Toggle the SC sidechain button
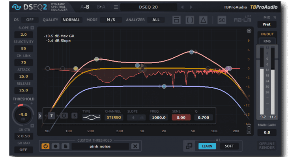The image size is (290, 157). pyautogui.click(x=222, y=20)
